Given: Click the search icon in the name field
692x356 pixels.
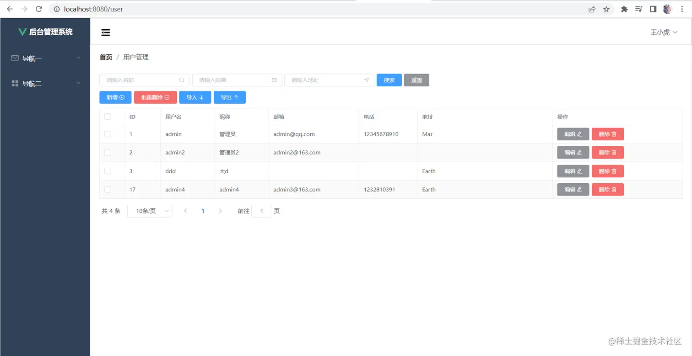Looking at the screenshot, I should click(182, 80).
